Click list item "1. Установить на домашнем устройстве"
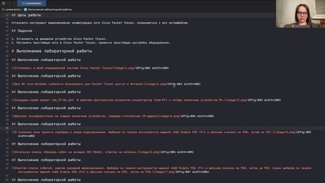This screenshot has height=183, width=325. pos(59,39)
